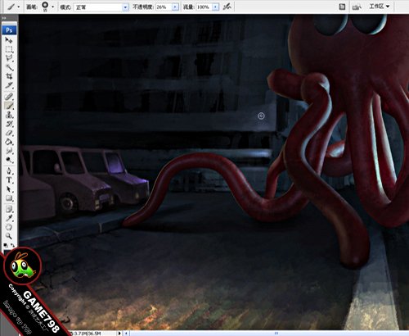The height and width of the screenshot is (336, 409).
Task: Toggle airbrush mode in options bar
Action: point(227,7)
